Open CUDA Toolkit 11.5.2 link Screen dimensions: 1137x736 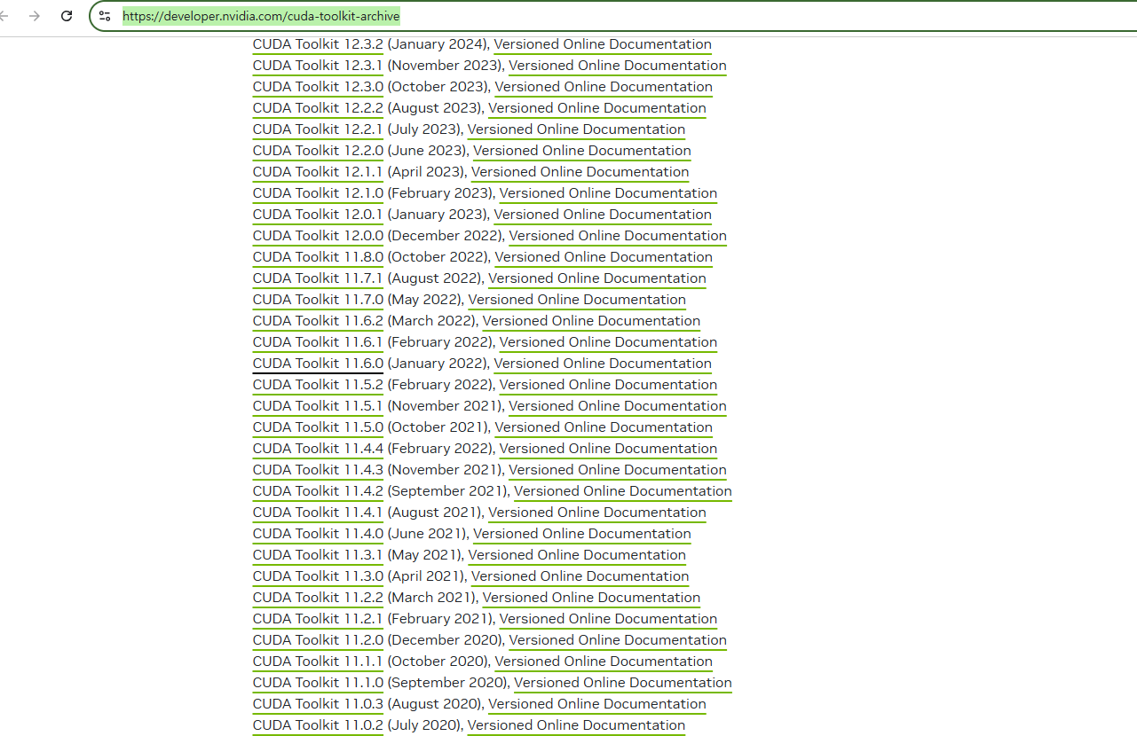(318, 385)
